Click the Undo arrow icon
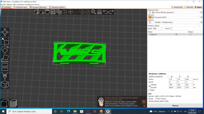Image resolution: width=204 pixels, height=114 pixels. 106,12
